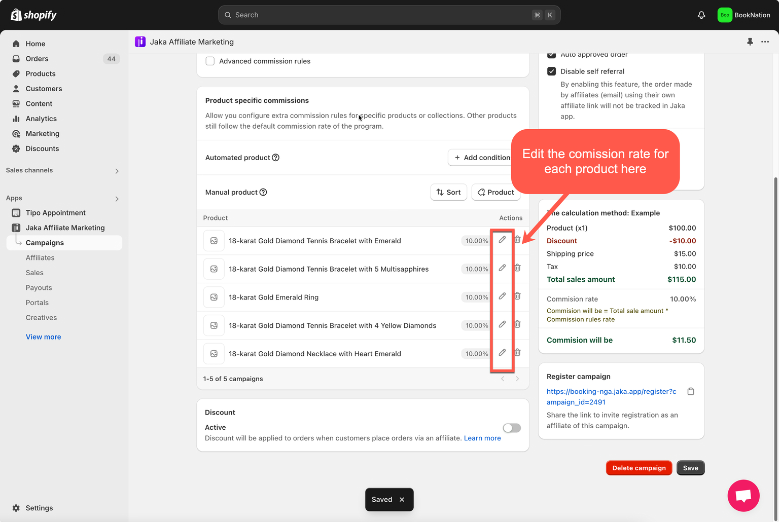Toggle the Discount Active switch
The height and width of the screenshot is (522, 779).
point(512,428)
